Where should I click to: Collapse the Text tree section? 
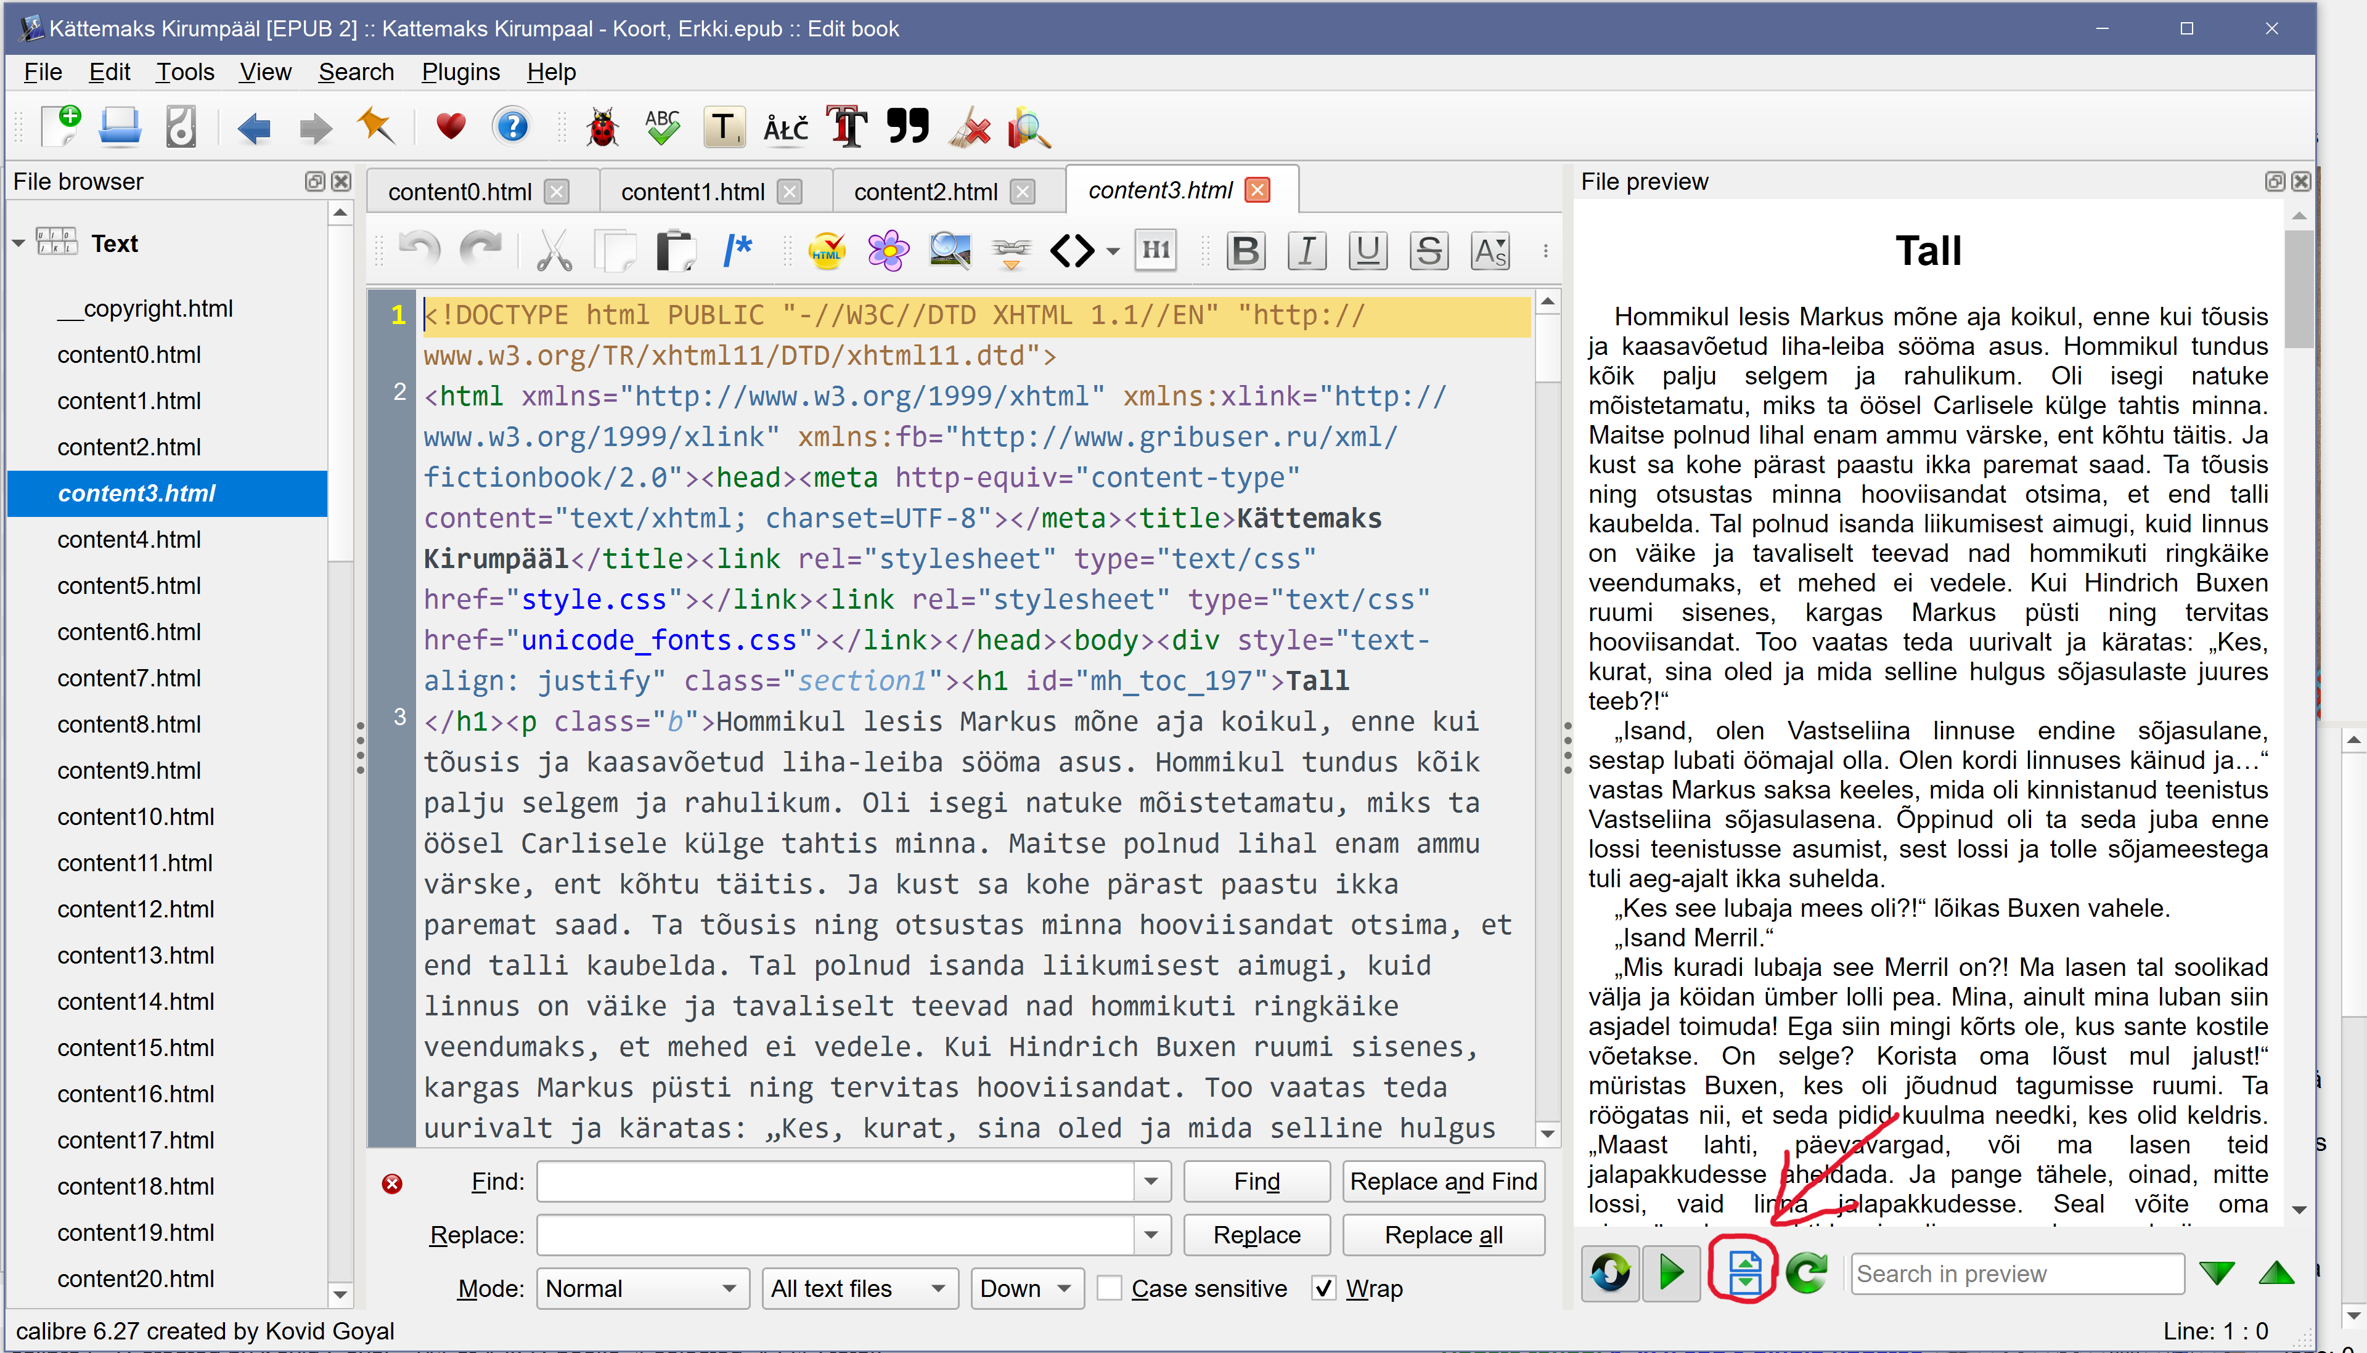click(18, 243)
